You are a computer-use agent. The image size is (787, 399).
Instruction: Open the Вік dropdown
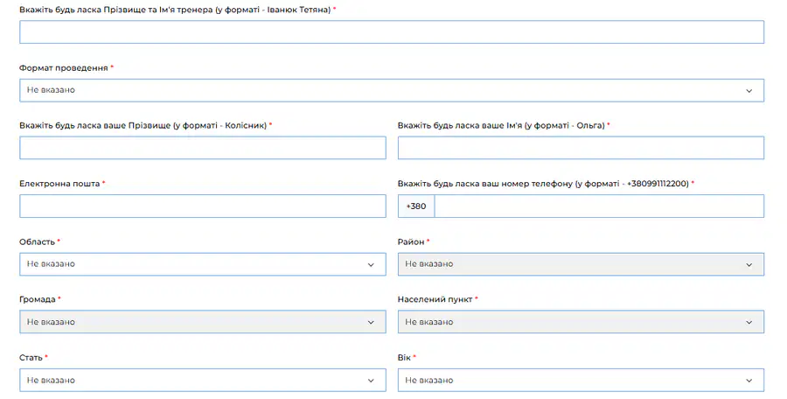coord(581,380)
